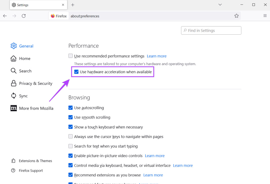Open the Firefox hamburger application menu
Screen dimensions: 270x184
(265, 16)
